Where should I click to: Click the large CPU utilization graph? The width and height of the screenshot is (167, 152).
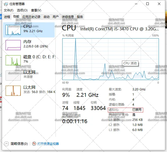(x=111, y=59)
